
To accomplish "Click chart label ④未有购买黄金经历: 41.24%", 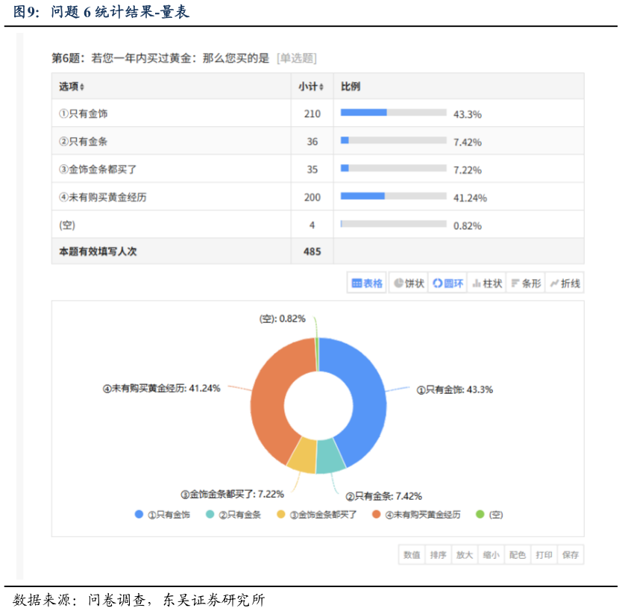I will coord(161,388).
